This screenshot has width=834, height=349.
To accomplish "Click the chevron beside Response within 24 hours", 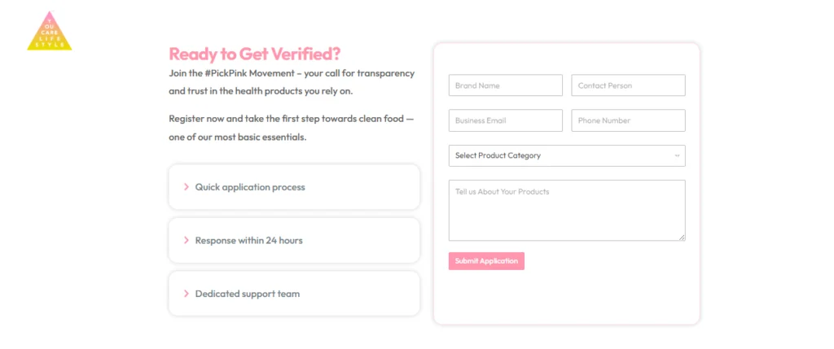I will [187, 240].
